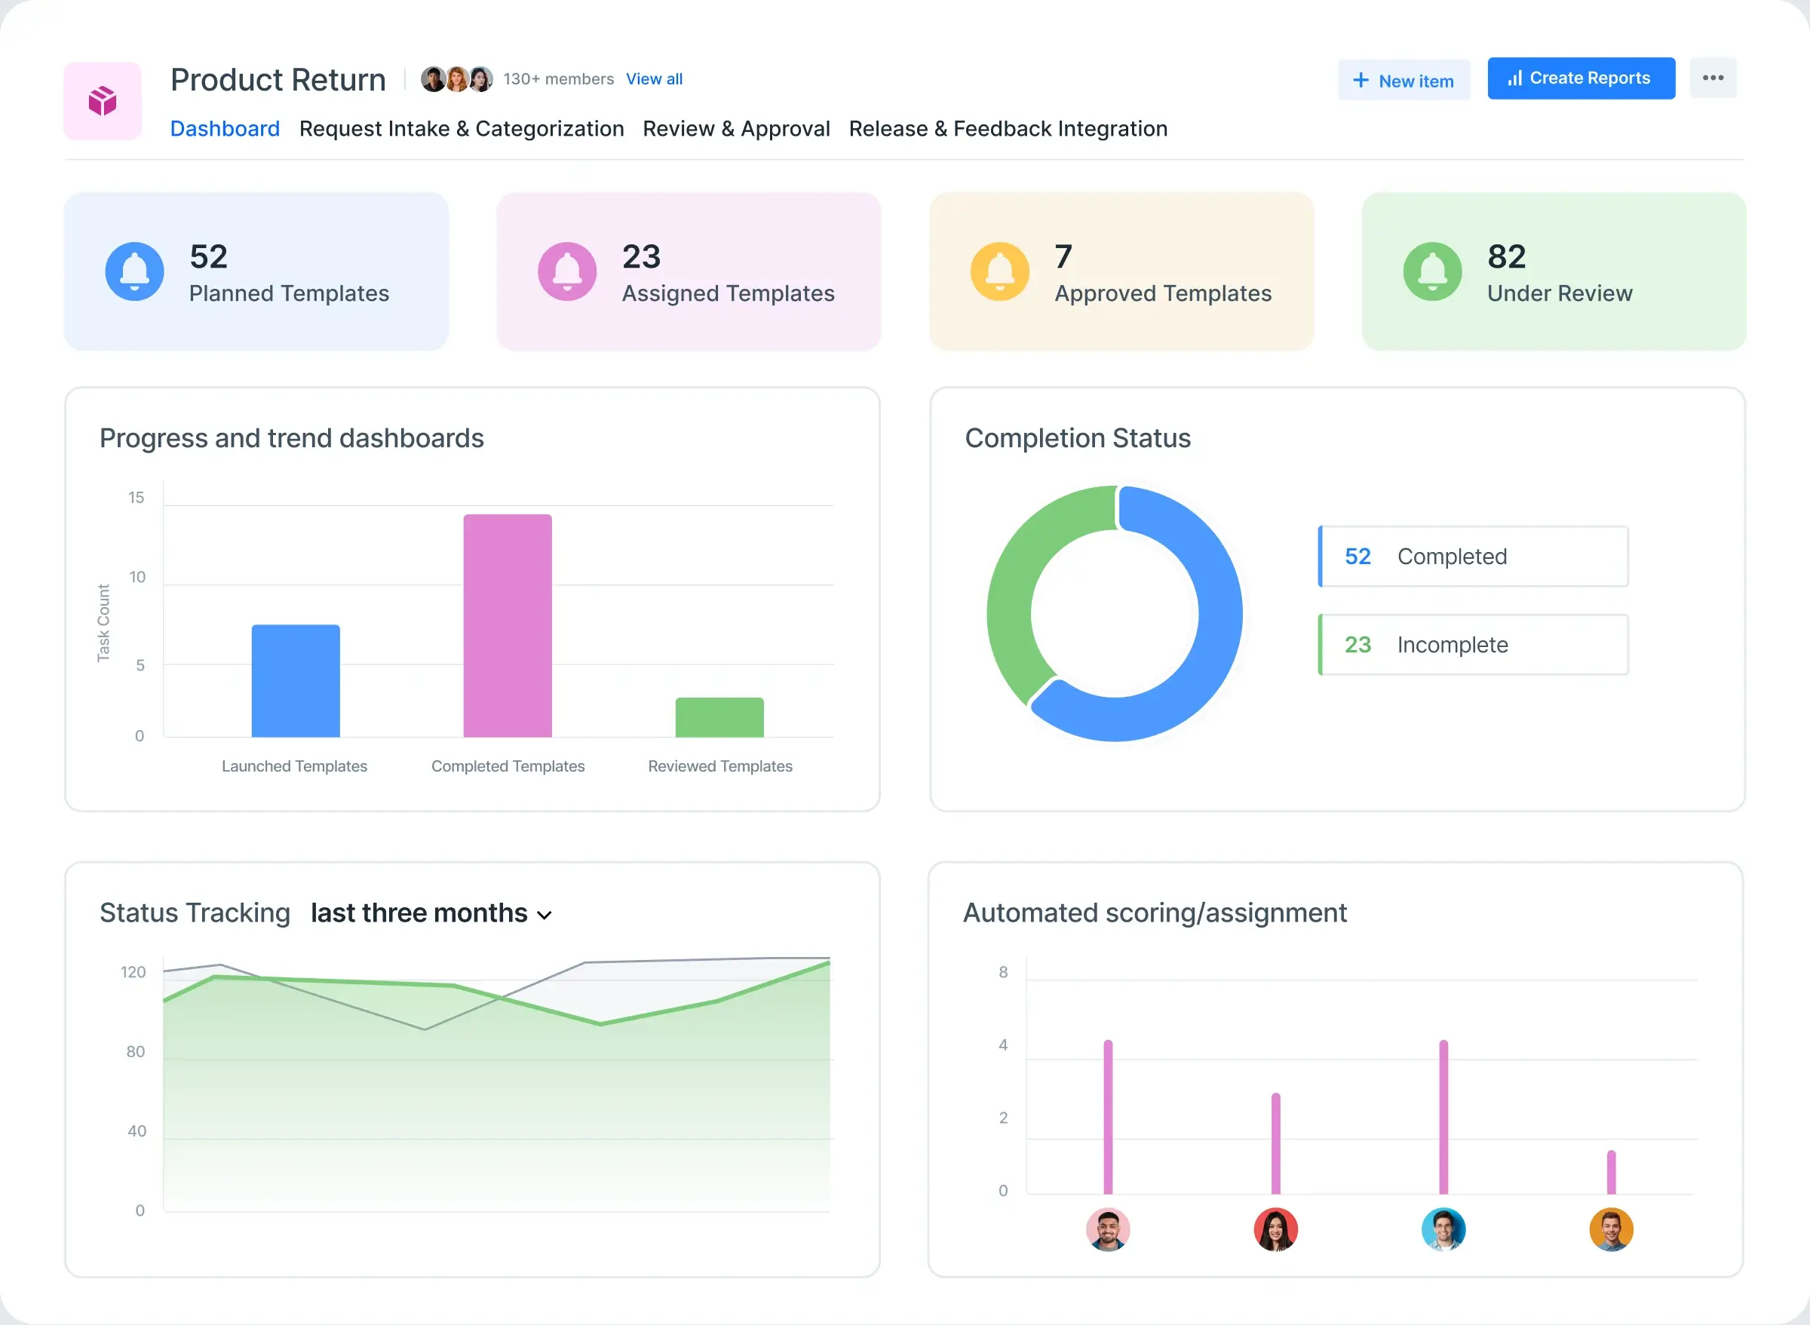
Task: Click the member avatars group in header
Action: pos(456,78)
